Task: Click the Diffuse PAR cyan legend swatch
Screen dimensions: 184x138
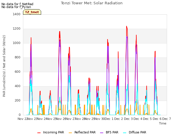Action: coord(125,133)
